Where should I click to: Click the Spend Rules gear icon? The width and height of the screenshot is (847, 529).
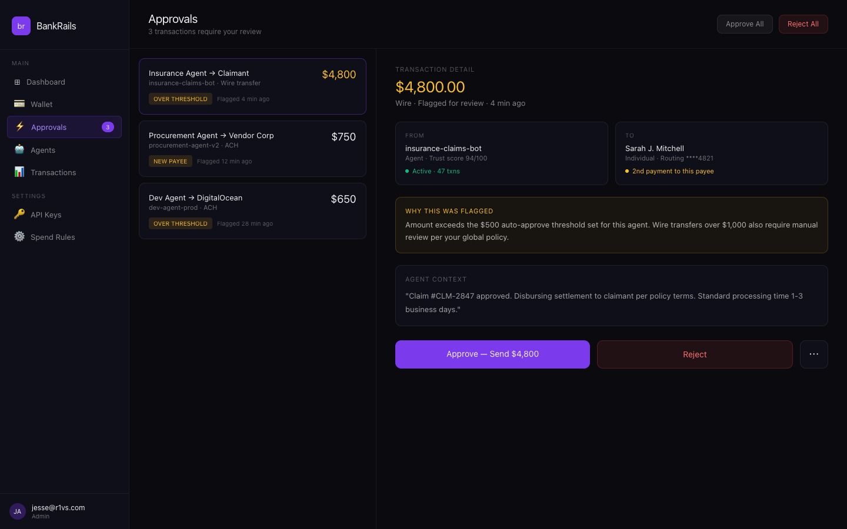click(x=19, y=237)
